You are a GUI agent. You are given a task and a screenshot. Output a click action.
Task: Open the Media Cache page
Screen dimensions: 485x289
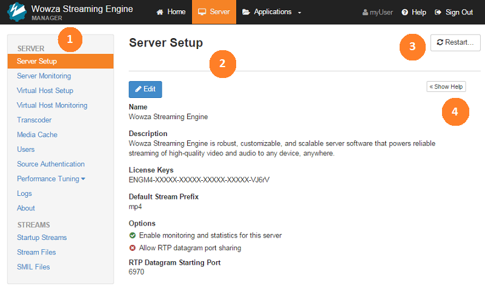point(37,135)
